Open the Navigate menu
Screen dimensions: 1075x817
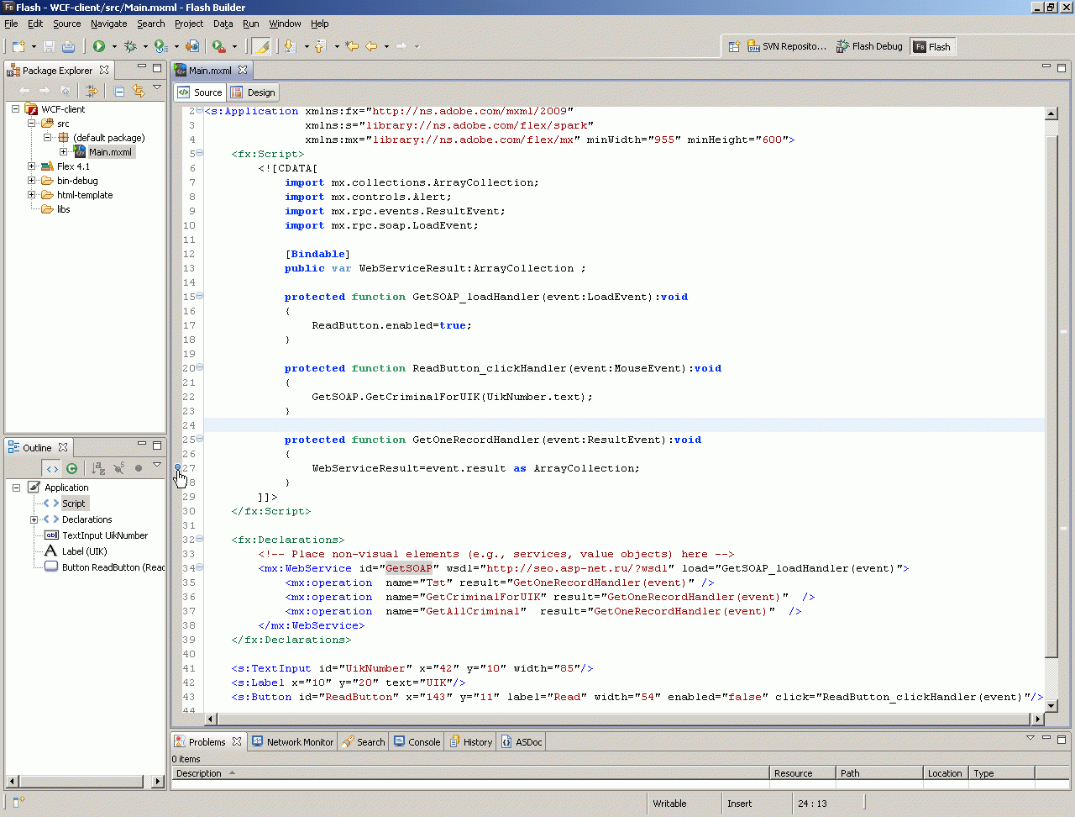108,24
